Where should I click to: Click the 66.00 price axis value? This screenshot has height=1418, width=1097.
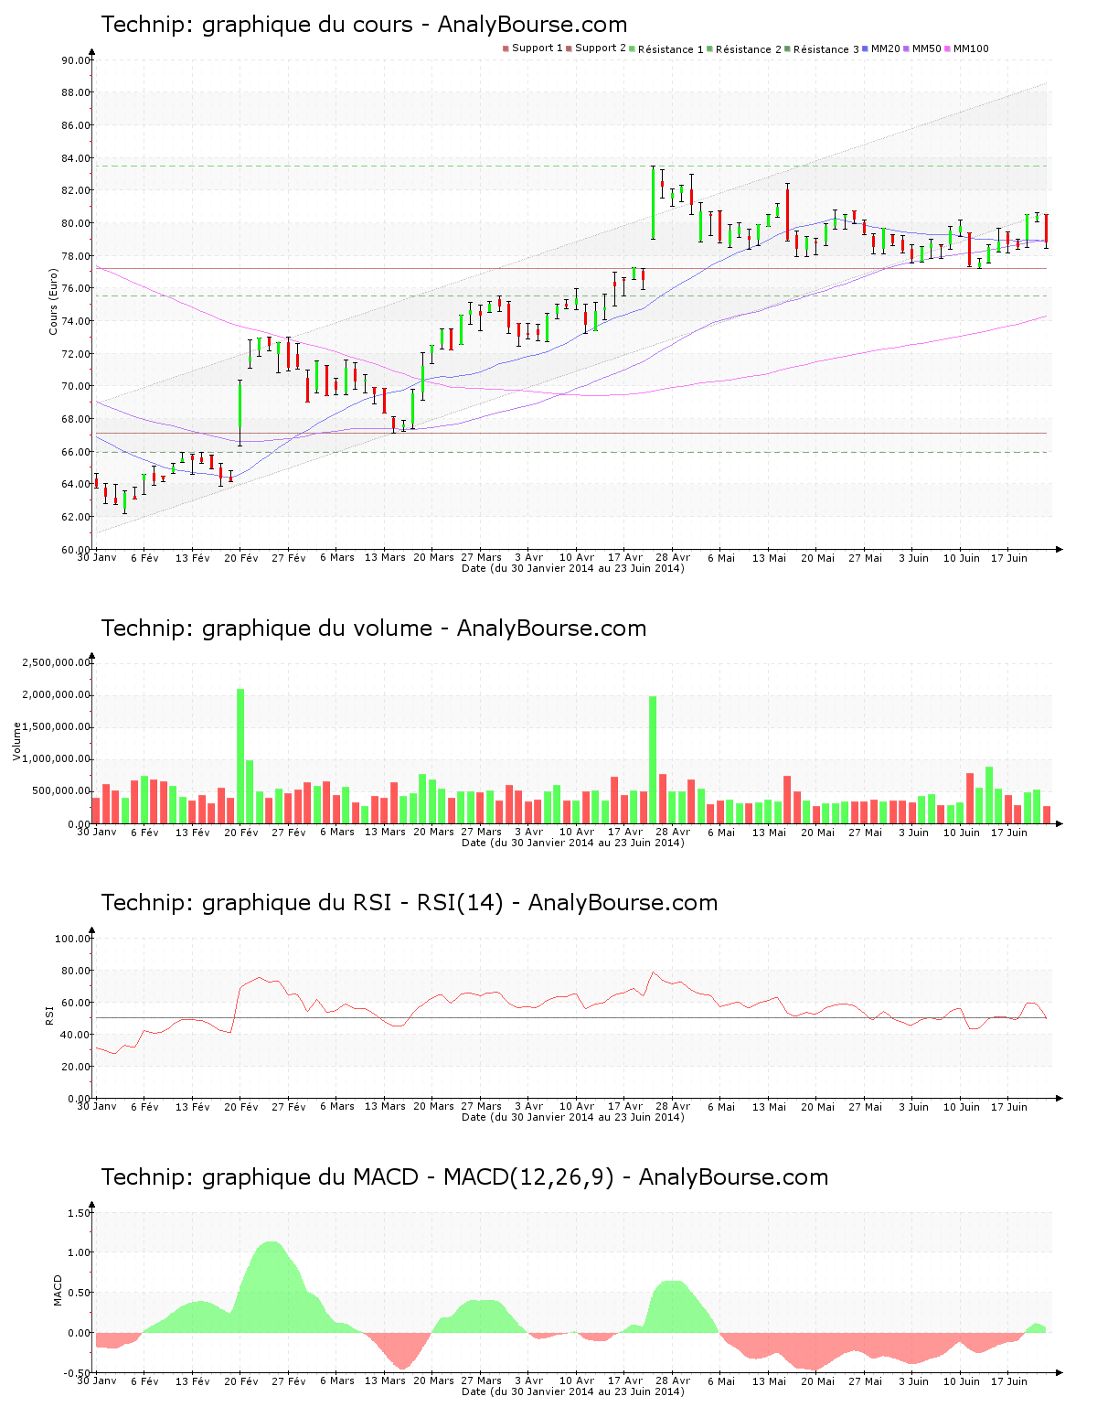coord(76,452)
